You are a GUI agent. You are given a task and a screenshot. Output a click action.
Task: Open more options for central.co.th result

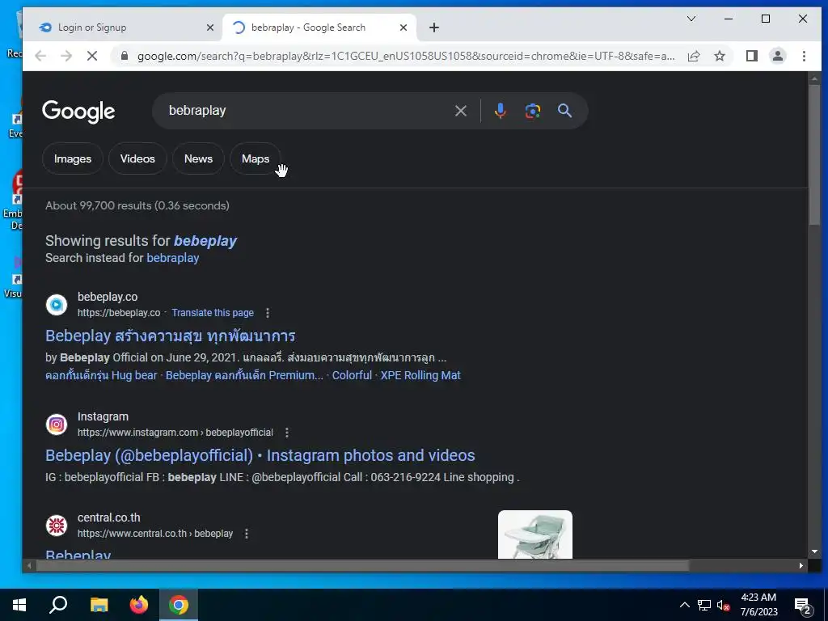pyautogui.click(x=246, y=534)
